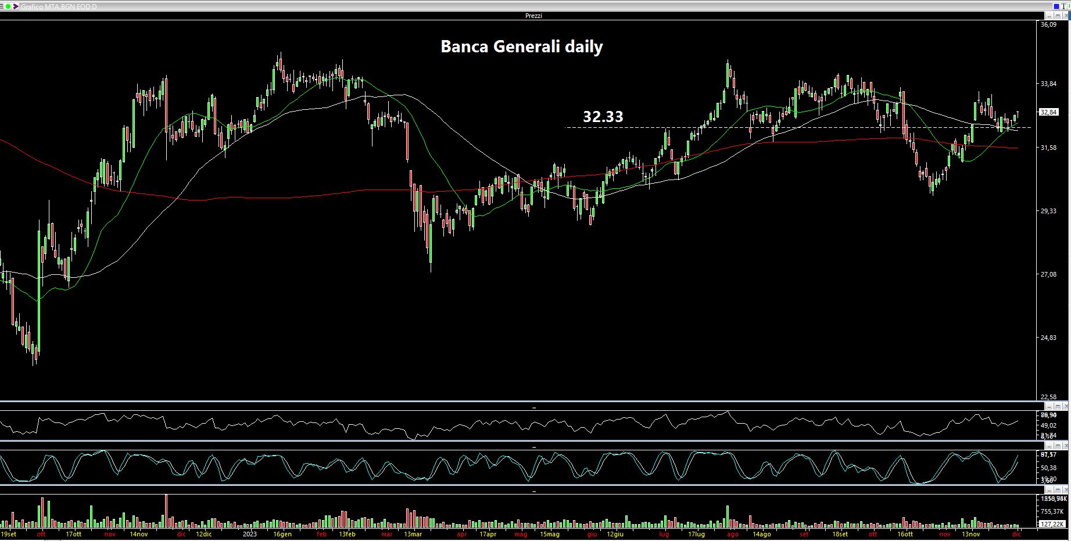
Task: Click the 17ott date label
Action: click(74, 534)
